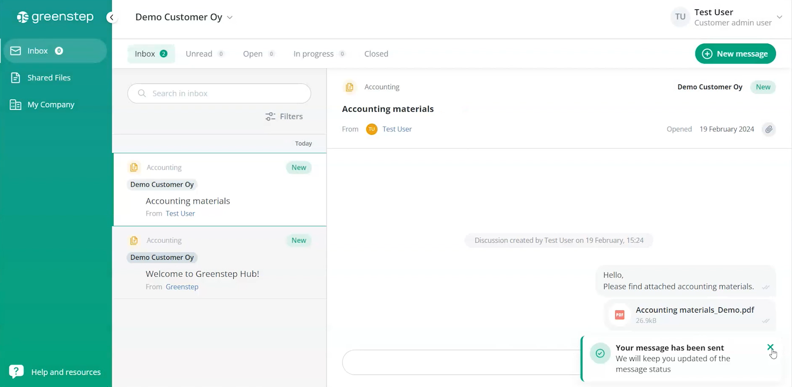This screenshot has height=387, width=792.
Task: Open Shared Files in the sidebar
Action: (49, 78)
